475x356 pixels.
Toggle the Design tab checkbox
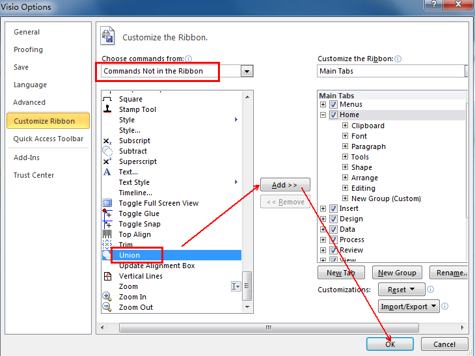(x=333, y=219)
